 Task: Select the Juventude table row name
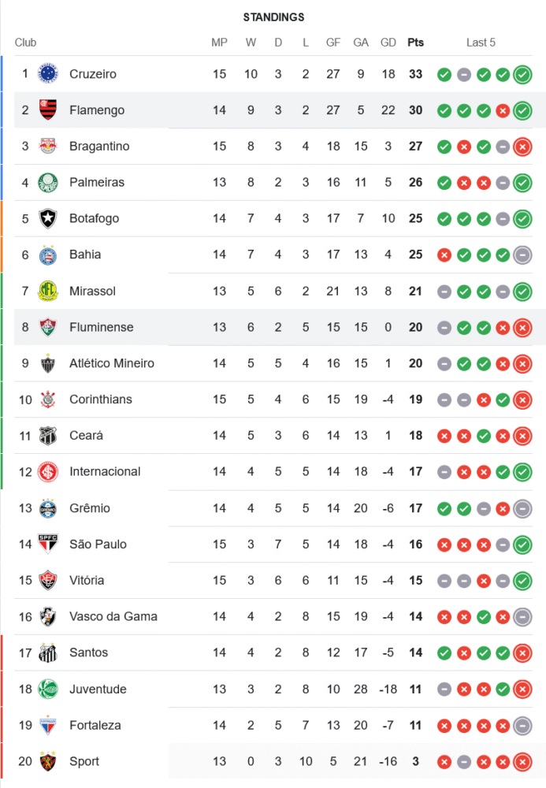(98, 689)
